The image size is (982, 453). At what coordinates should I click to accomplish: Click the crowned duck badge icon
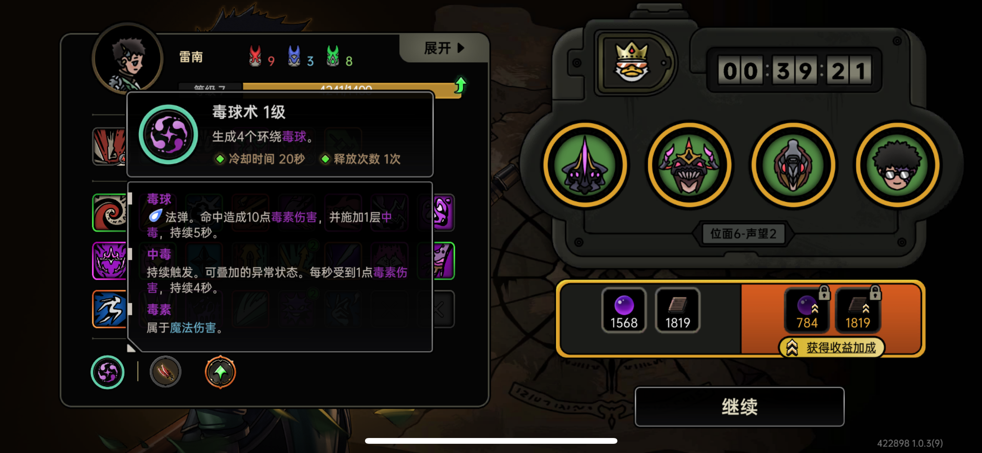click(632, 62)
